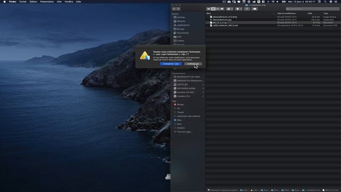Eject the Candice 2To WD volume
This screenshot has width=341, height=192.
tap(203, 92)
